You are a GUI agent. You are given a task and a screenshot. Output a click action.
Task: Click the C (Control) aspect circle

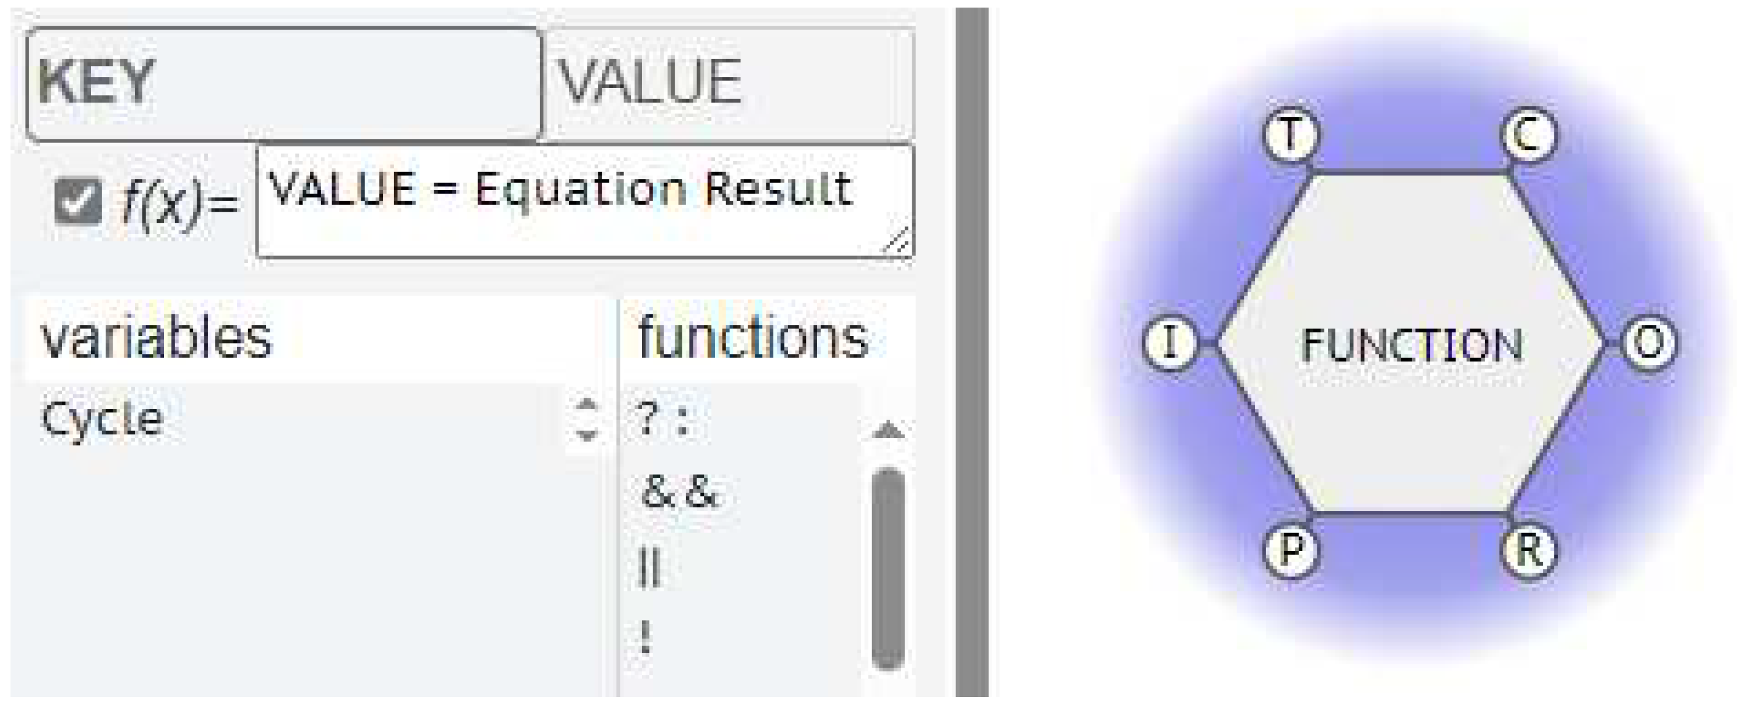coord(1529,135)
